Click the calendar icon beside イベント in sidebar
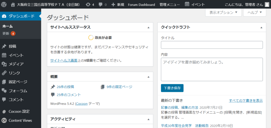The height and width of the screenshot is (128, 271). (4, 55)
